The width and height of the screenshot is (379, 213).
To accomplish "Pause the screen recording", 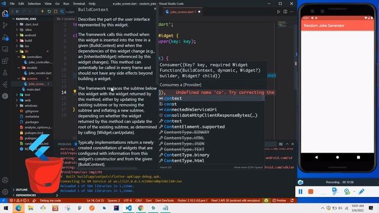I will click(x=300, y=192).
